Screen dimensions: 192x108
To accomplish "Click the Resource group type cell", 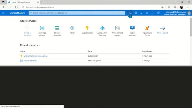I will 94,61.
